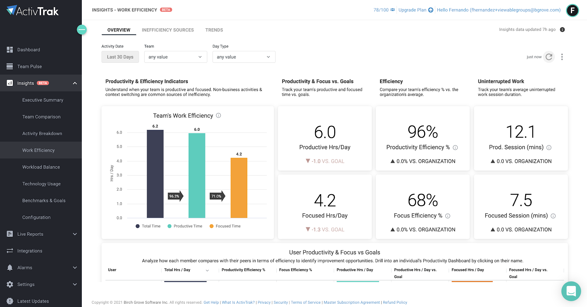Open Team Comparison in sidebar

click(41, 117)
